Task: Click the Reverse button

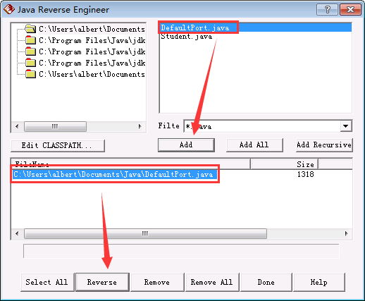Action: tap(102, 282)
